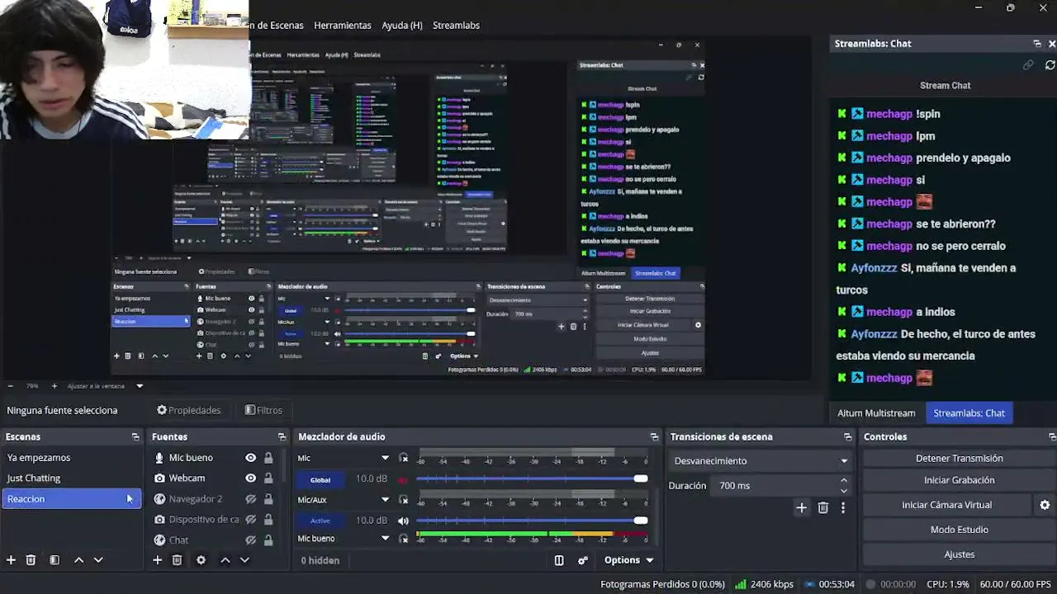Image resolution: width=1057 pixels, height=594 pixels.
Task: Move the selected source up in Fuentes
Action: pyautogui.click(x=225, y=560)
